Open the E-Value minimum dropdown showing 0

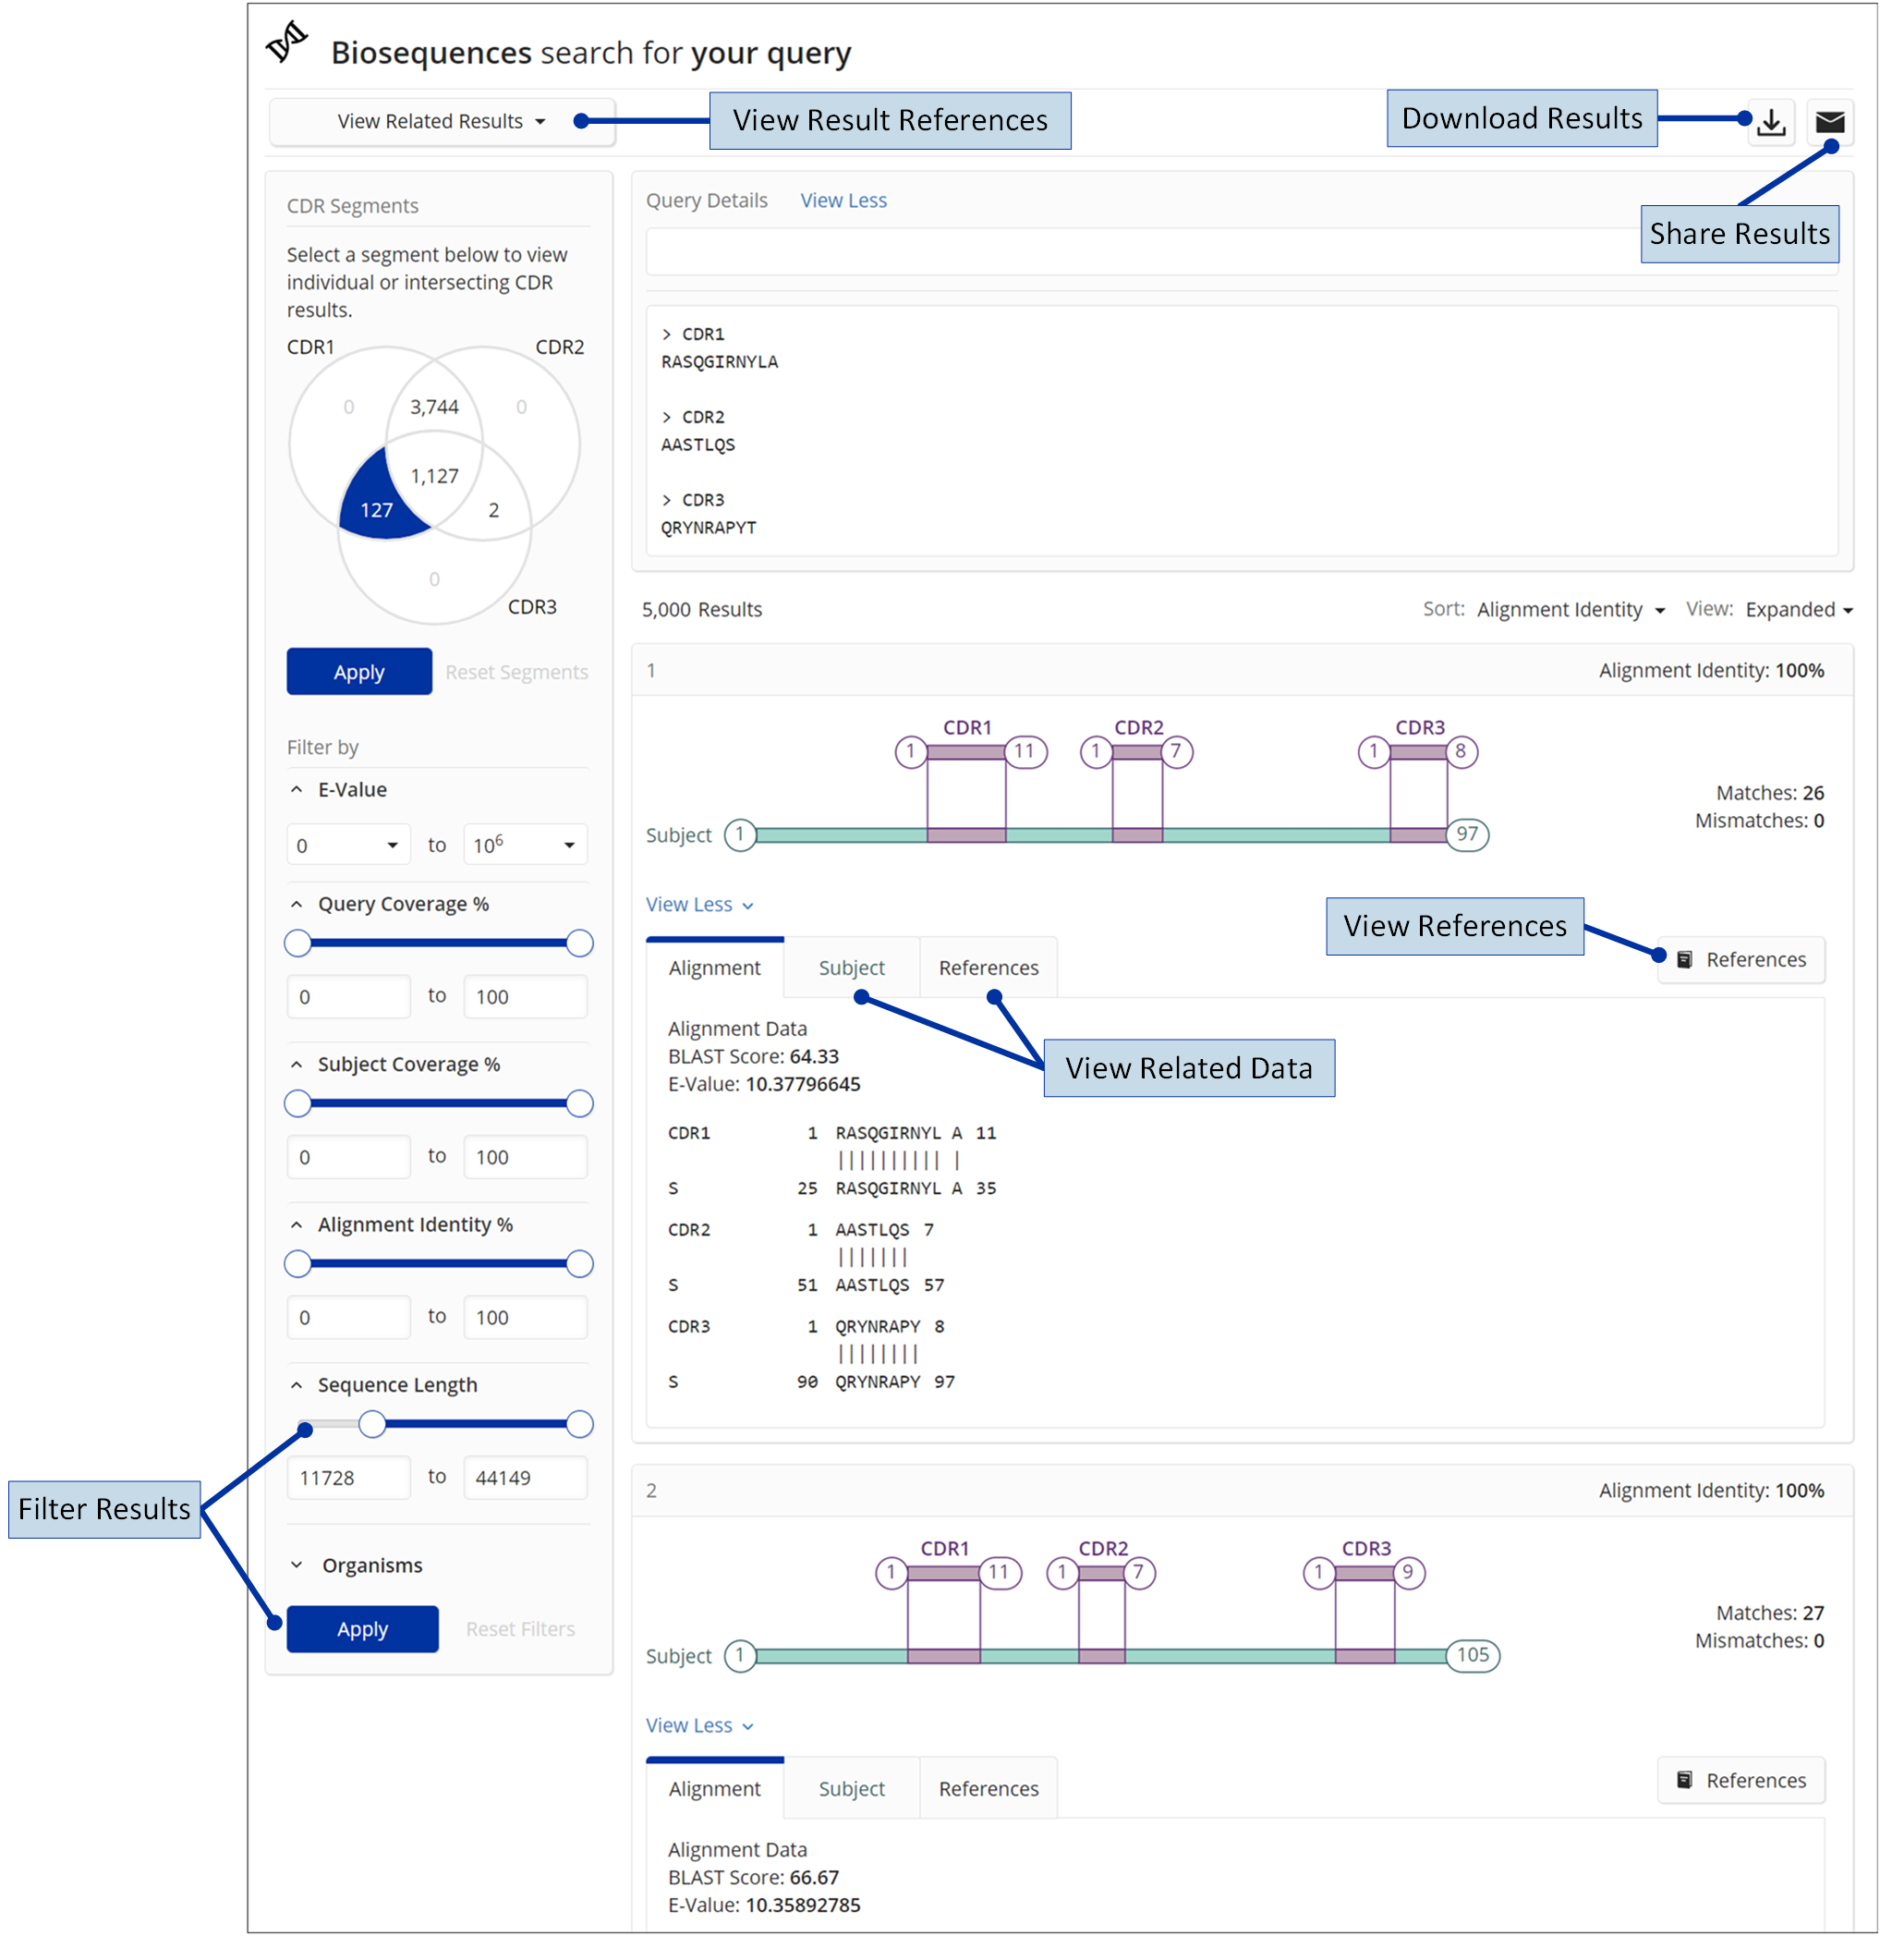point(348,845)
